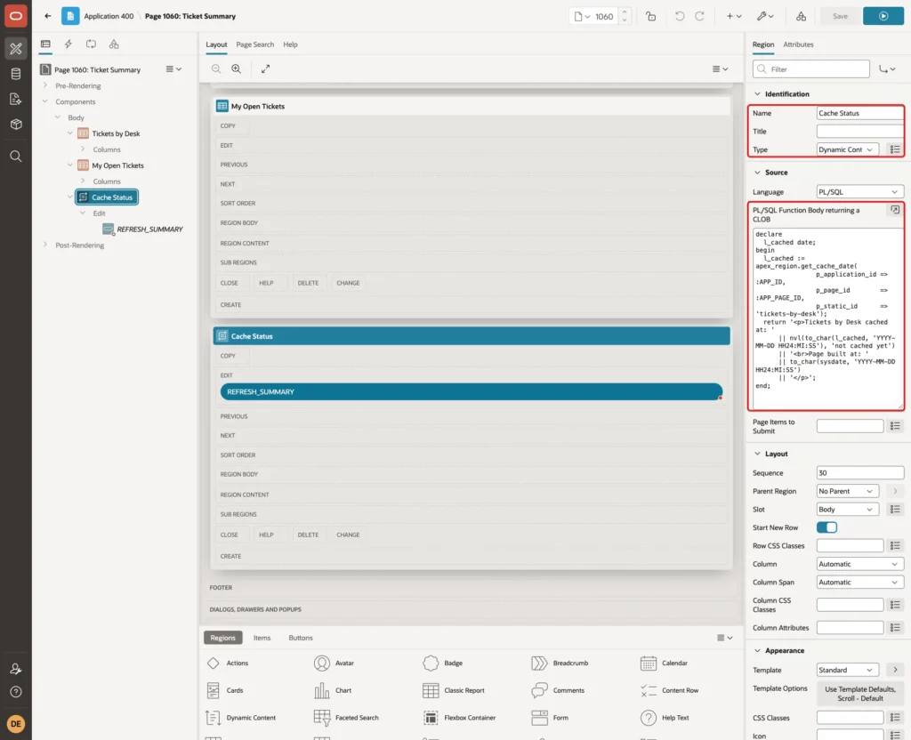Click the search magnifier in sidebar
The width and height of the screenshot is (911, 740).
[16, 157]
